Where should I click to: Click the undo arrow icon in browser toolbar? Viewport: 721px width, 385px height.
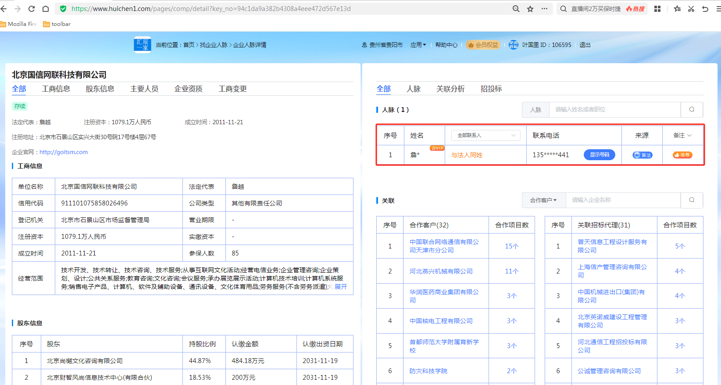[x=705, y=9]
